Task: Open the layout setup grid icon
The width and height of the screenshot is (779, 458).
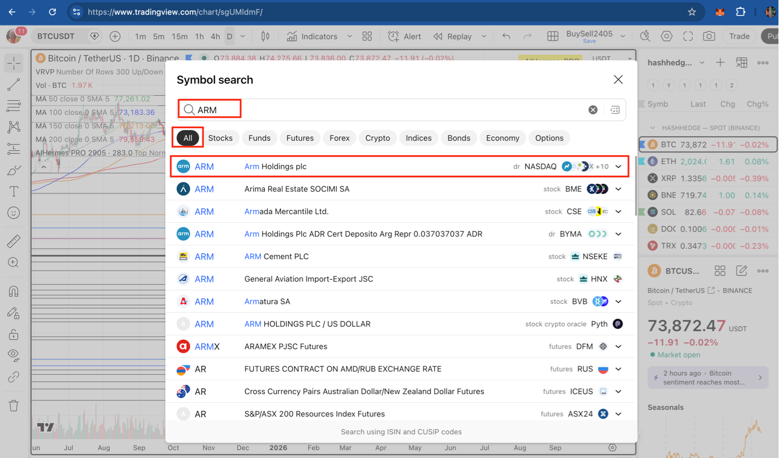Action: tap(553, 37)
